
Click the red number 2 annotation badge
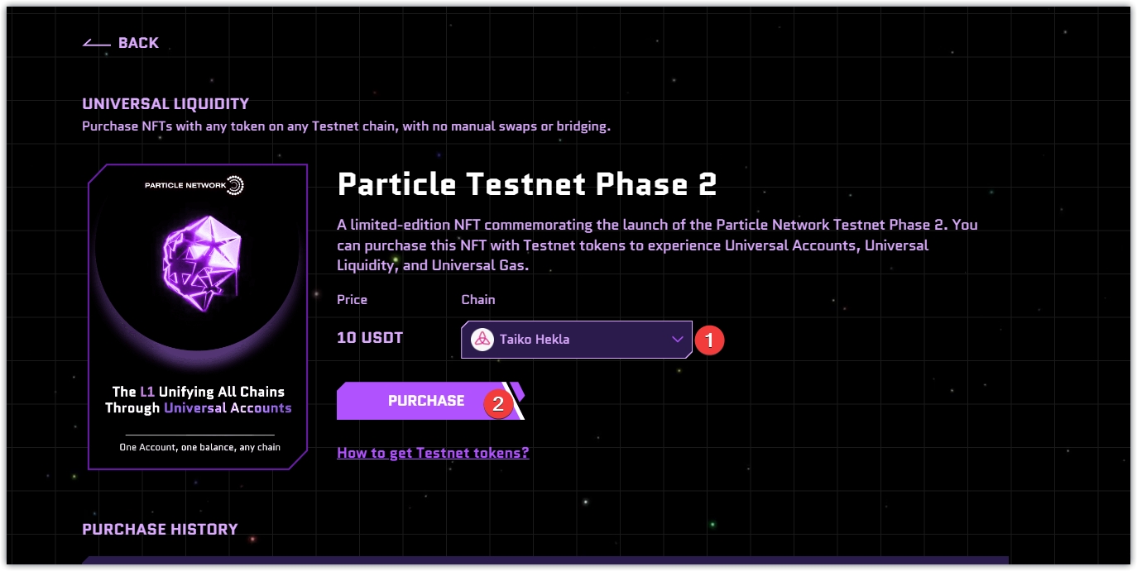tap(498, 403)
